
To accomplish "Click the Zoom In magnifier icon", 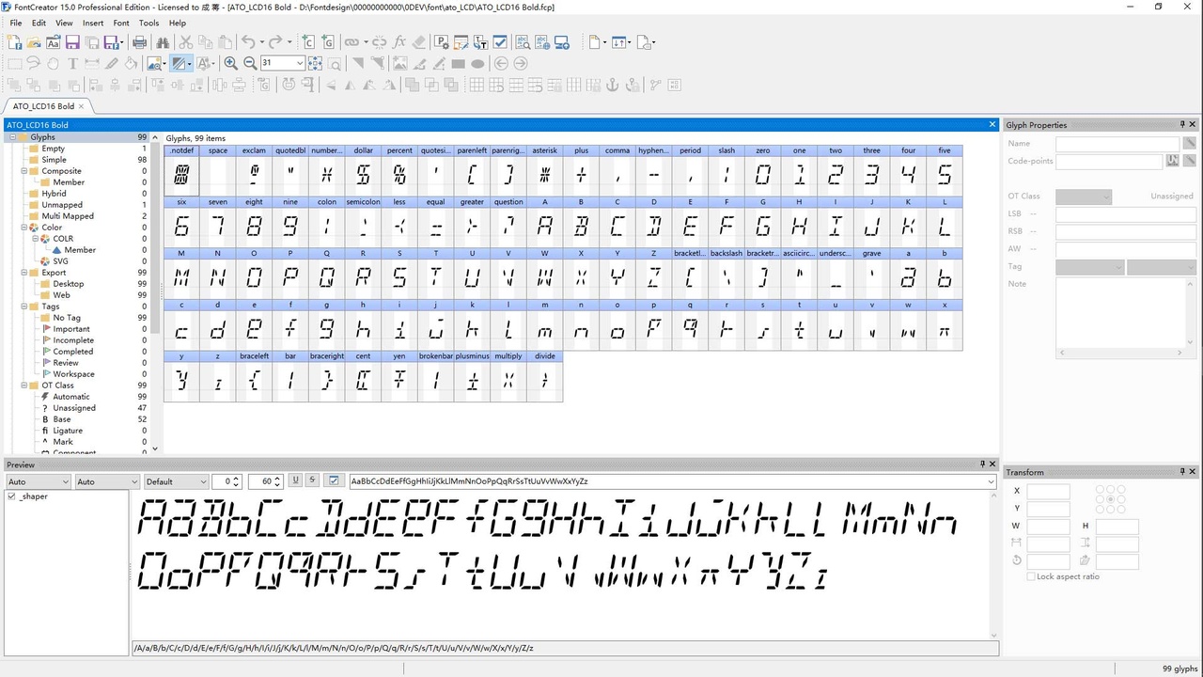I will click(x=230, y=63).
